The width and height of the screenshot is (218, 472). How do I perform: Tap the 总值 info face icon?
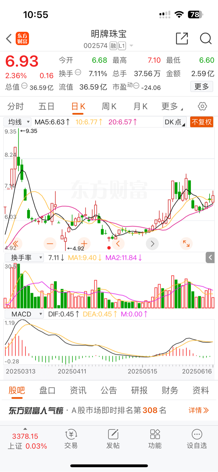point(24,86)
